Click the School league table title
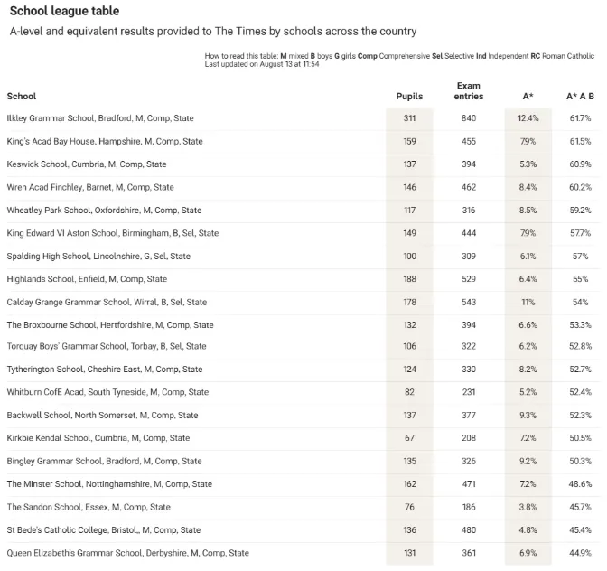Image resolution: width=607 pixels, height=571 pixels. [x=65, y=11]
